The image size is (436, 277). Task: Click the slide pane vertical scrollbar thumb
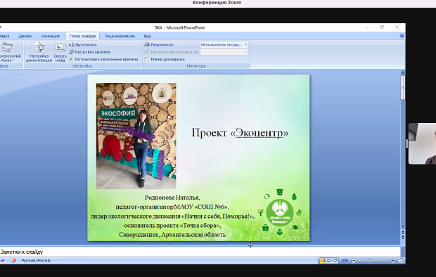[x=402, y=87]
